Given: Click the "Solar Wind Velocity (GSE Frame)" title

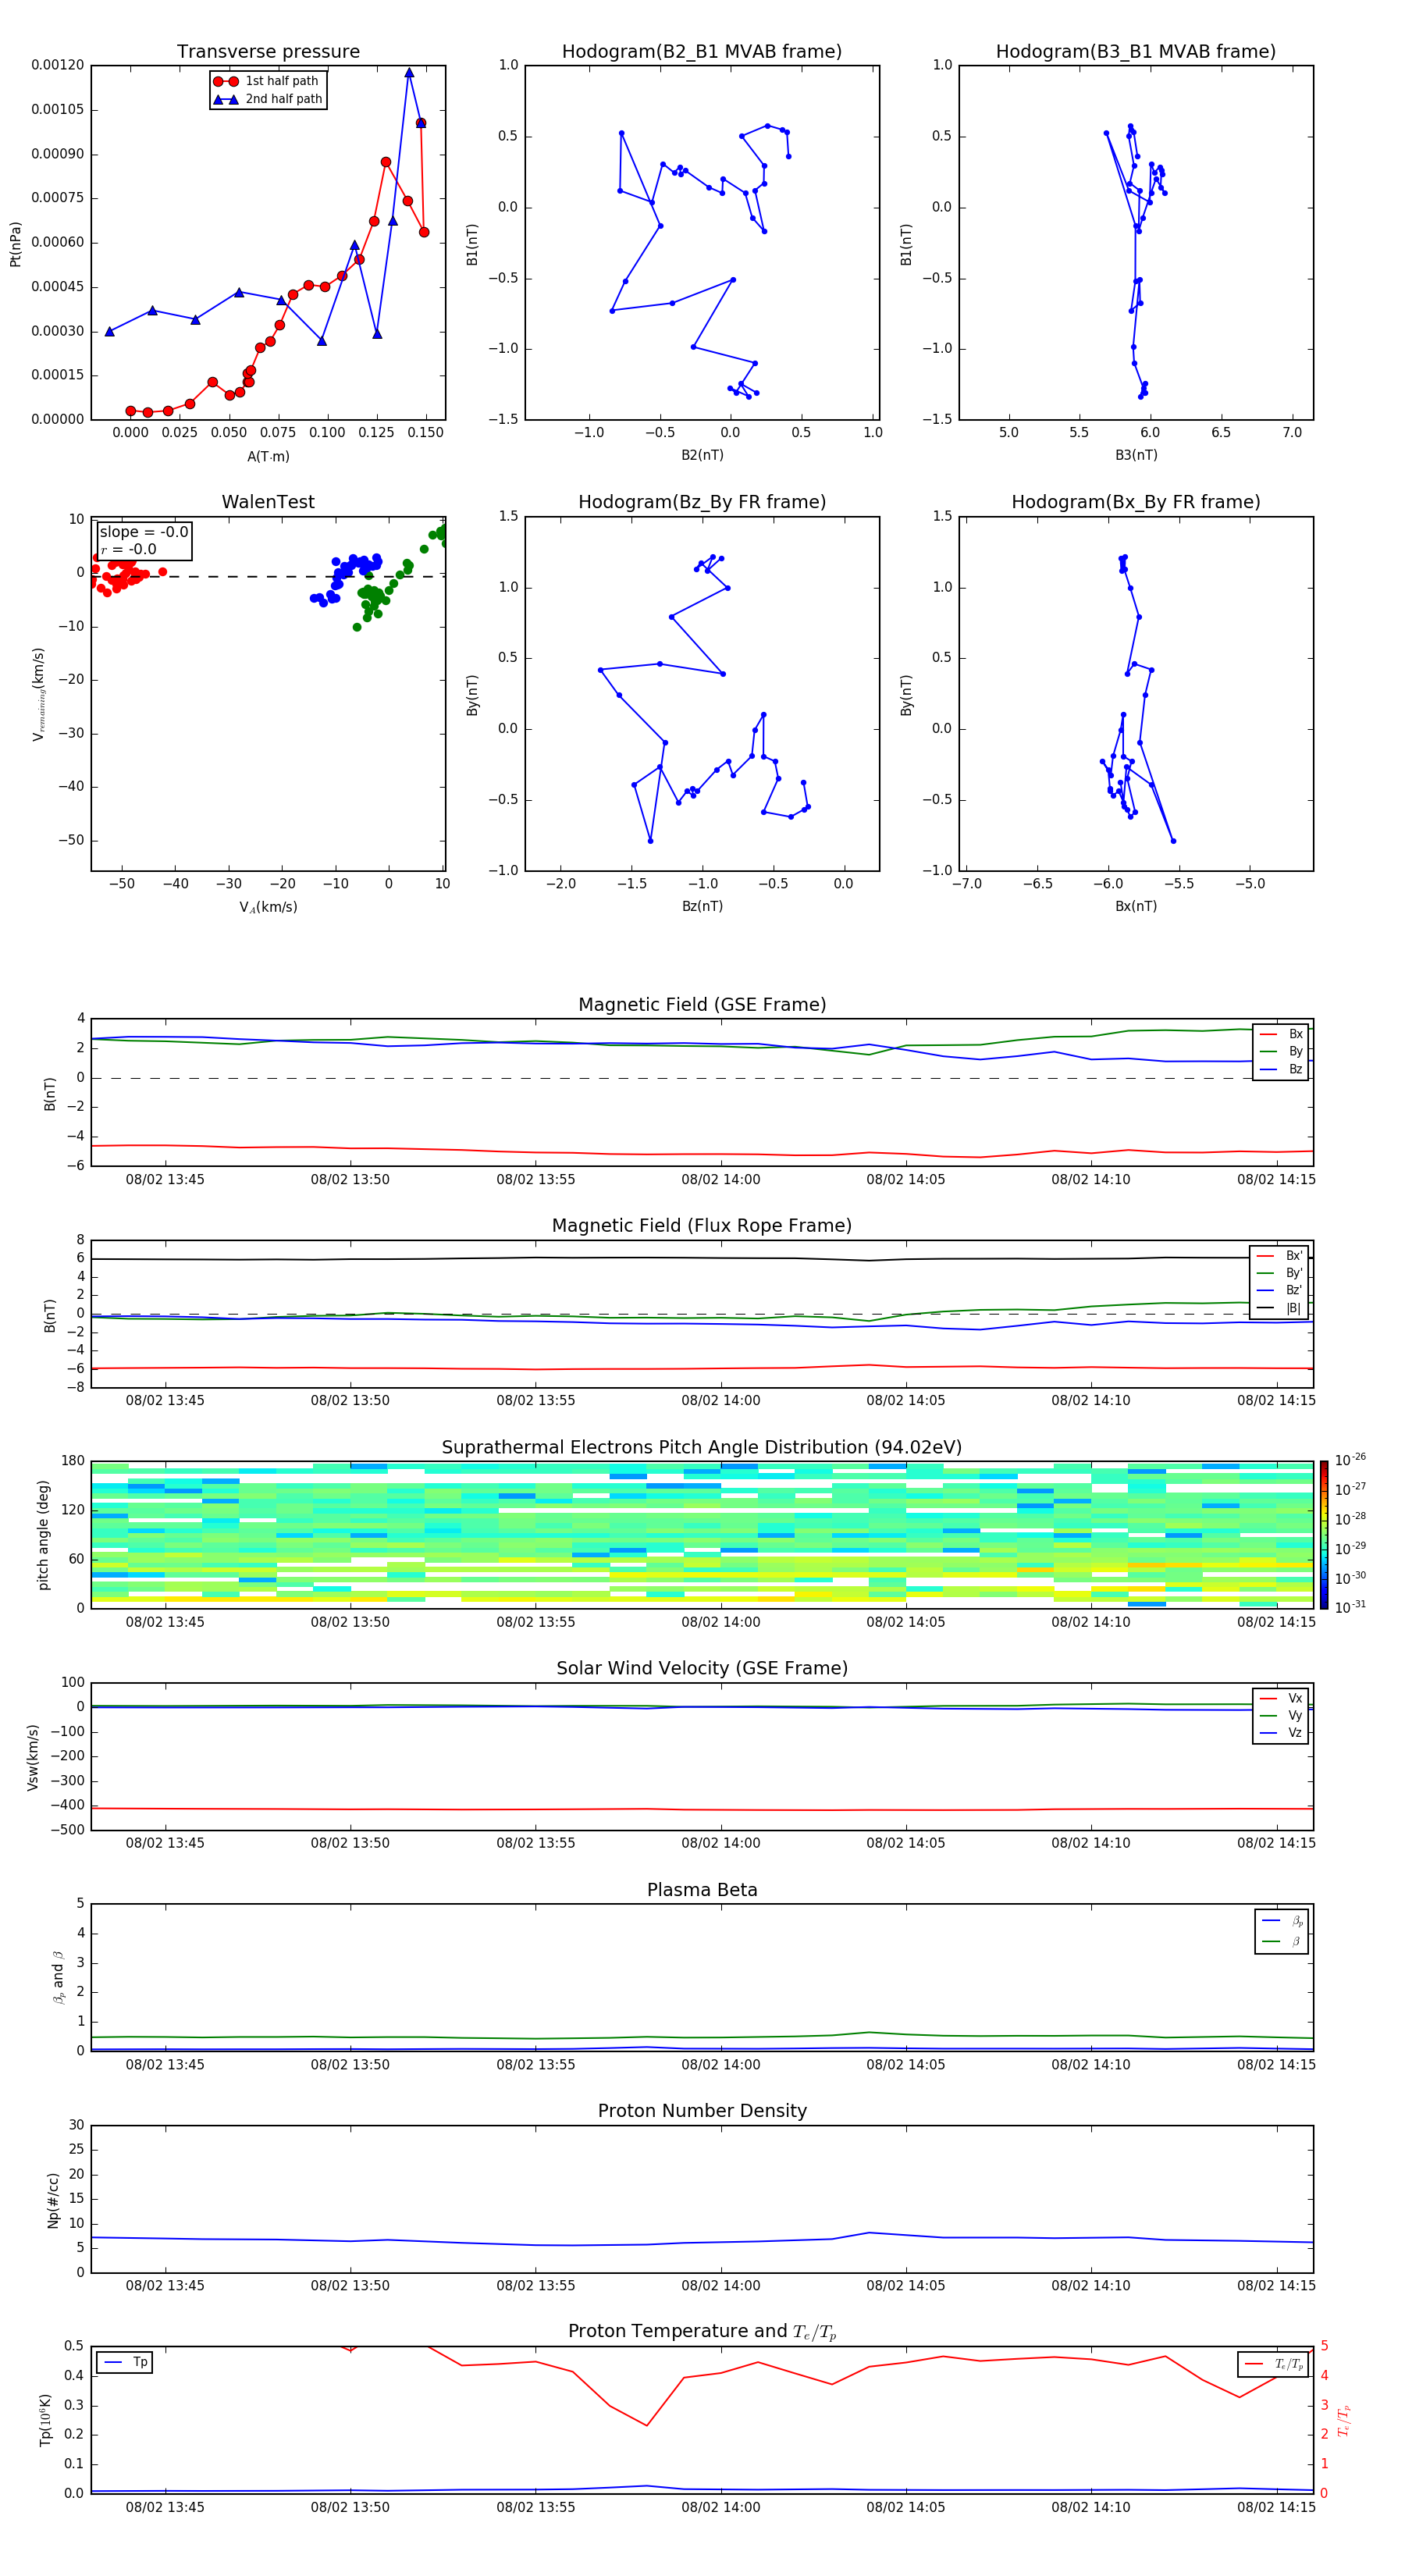Looking at the screenshot, I should (702, 1669).
